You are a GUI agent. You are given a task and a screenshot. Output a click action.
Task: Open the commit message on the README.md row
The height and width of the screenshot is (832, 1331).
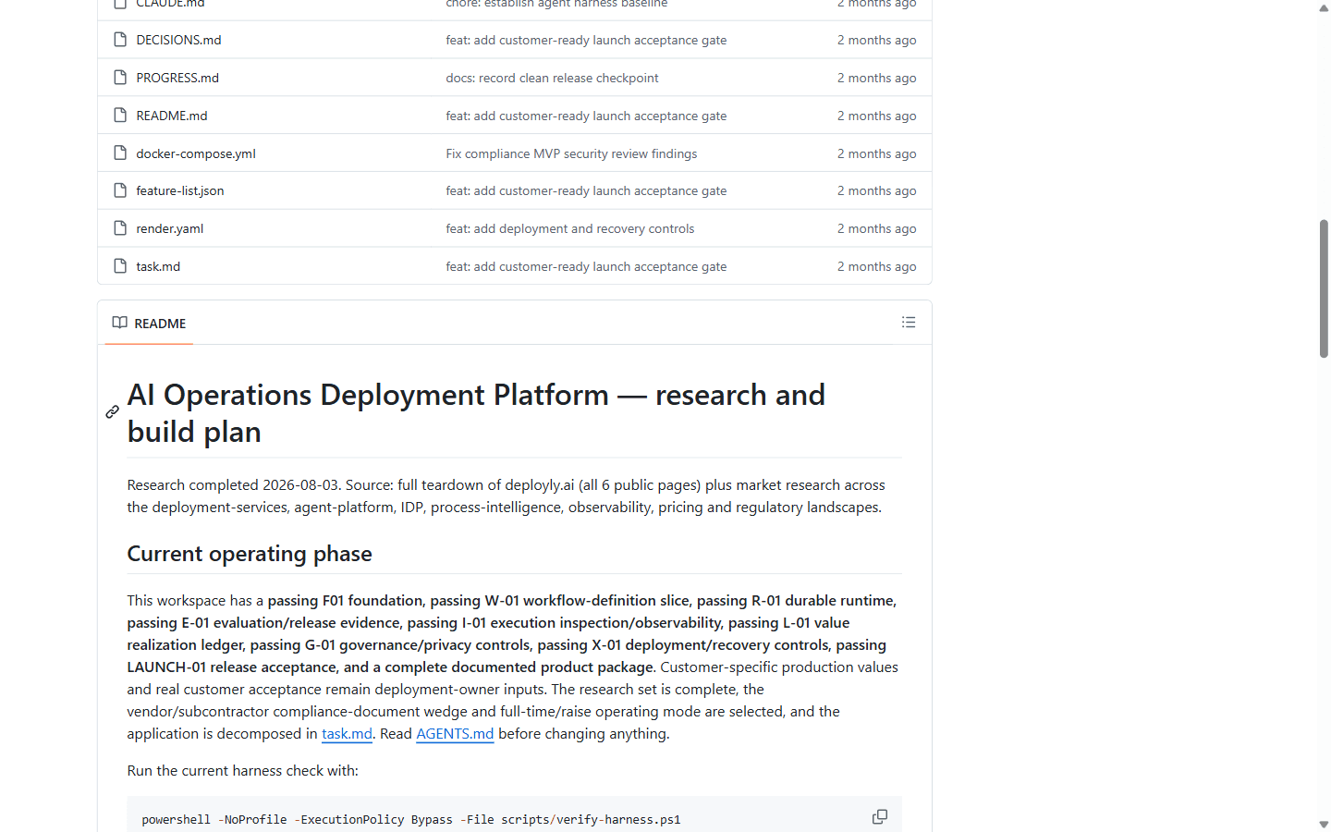click(x=586, y=116)
